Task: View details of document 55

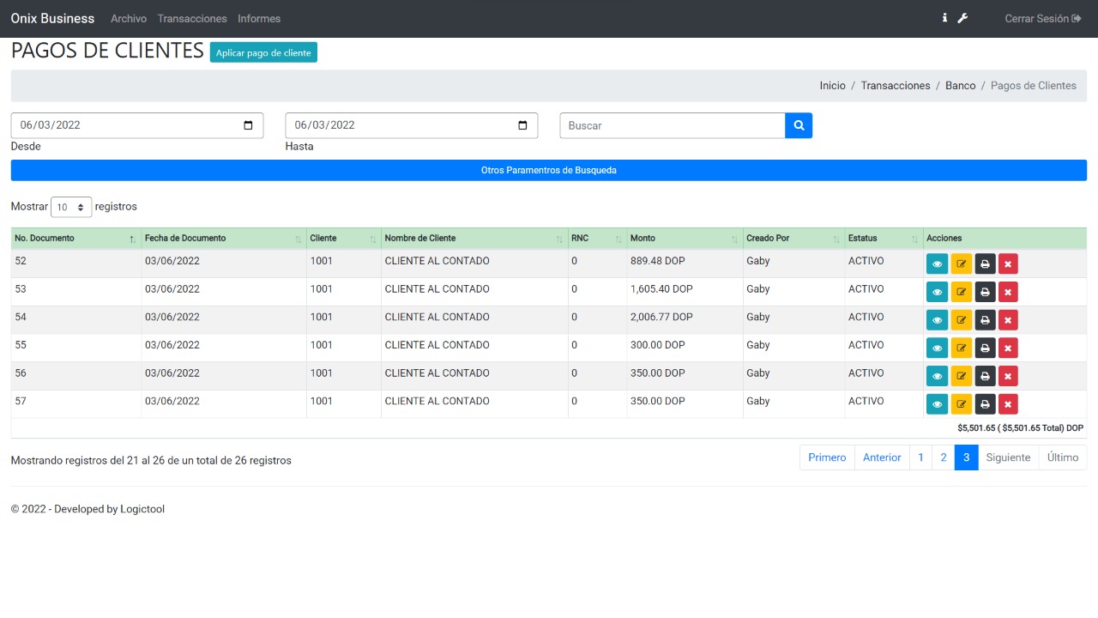Action: coord(937,348)
